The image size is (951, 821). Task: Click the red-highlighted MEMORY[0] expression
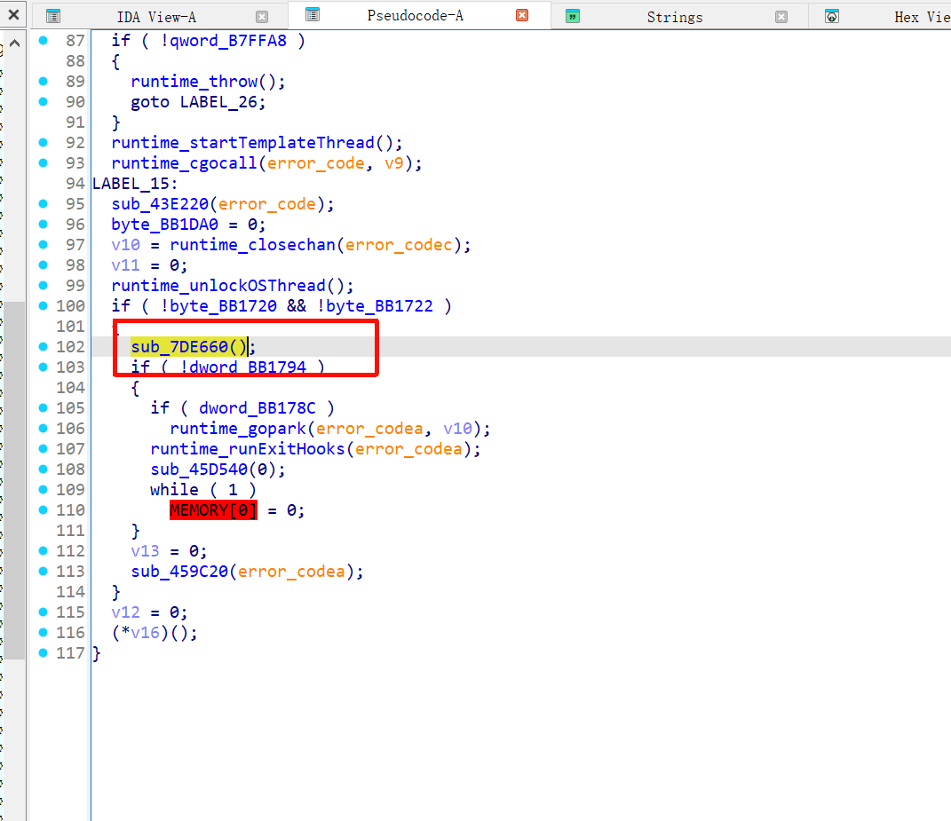click(212, 510)
